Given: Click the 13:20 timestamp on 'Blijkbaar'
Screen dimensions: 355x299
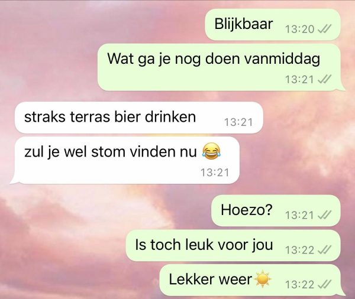Looking at the screenshot, I should (299, 29).
